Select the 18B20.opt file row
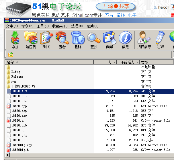The height and width of the screenshot is (160, 174). pyautogui.click(x=89, y=130)
